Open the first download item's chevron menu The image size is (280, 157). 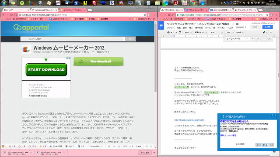tap(31, 153)
